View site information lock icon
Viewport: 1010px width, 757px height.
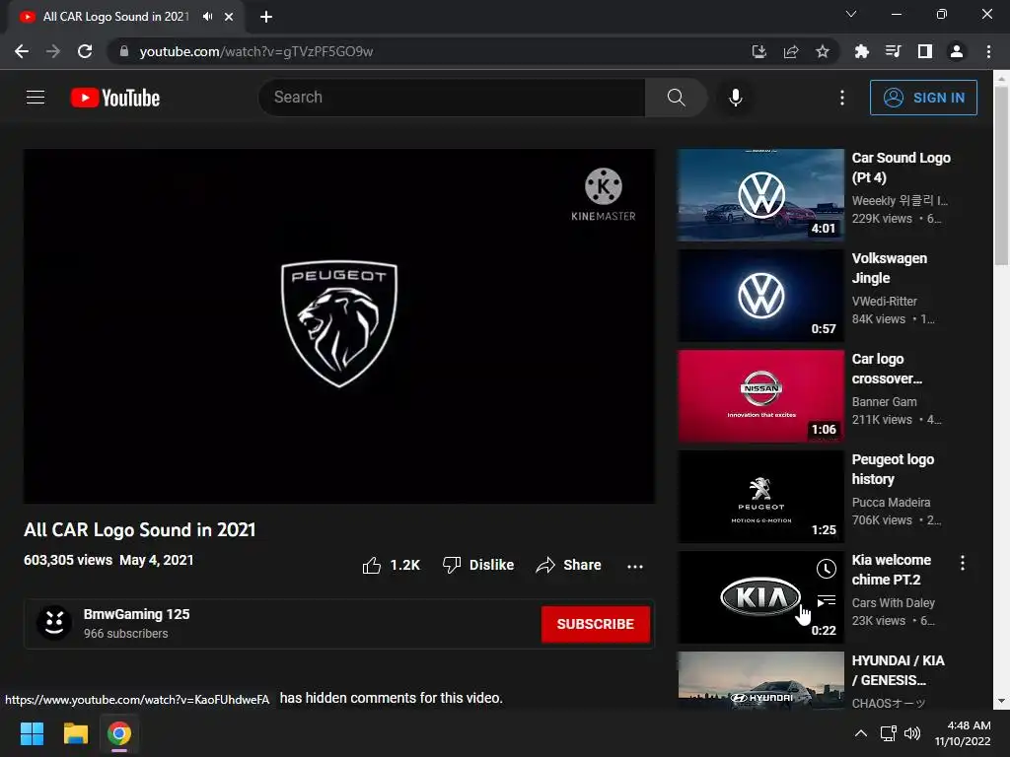(124, 51)
